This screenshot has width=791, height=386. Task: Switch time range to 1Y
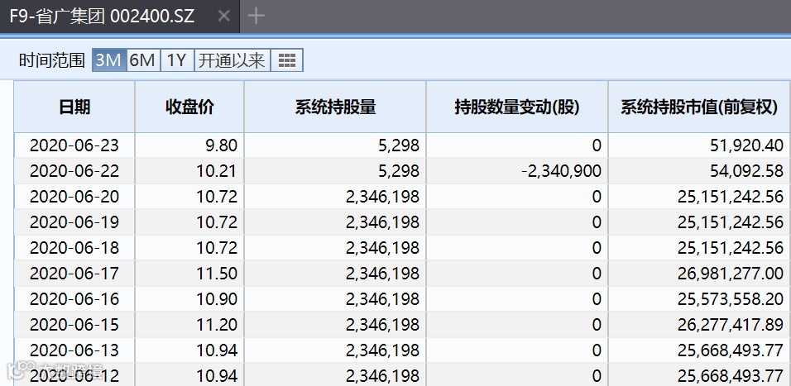pyautogui.click(x=177, y=60)
